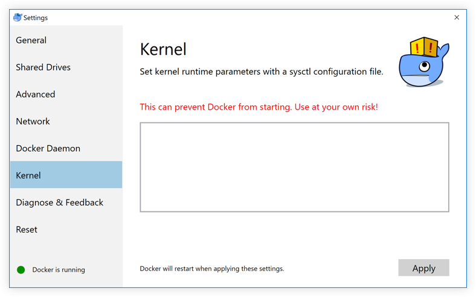Click the "Docker will restart" note
The width and height of the screenshot is (476, 297).
pos(211,269)
